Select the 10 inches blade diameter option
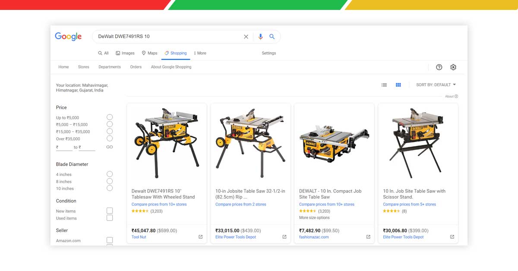Screen dimensions: 518x271 coord(110,188)
